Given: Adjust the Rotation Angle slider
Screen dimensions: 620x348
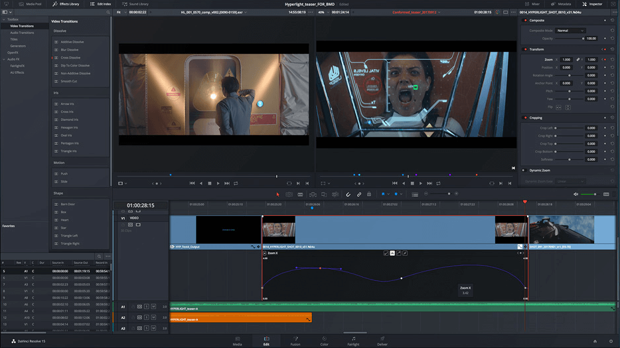Looking at the screenshot, I should 570,75.
